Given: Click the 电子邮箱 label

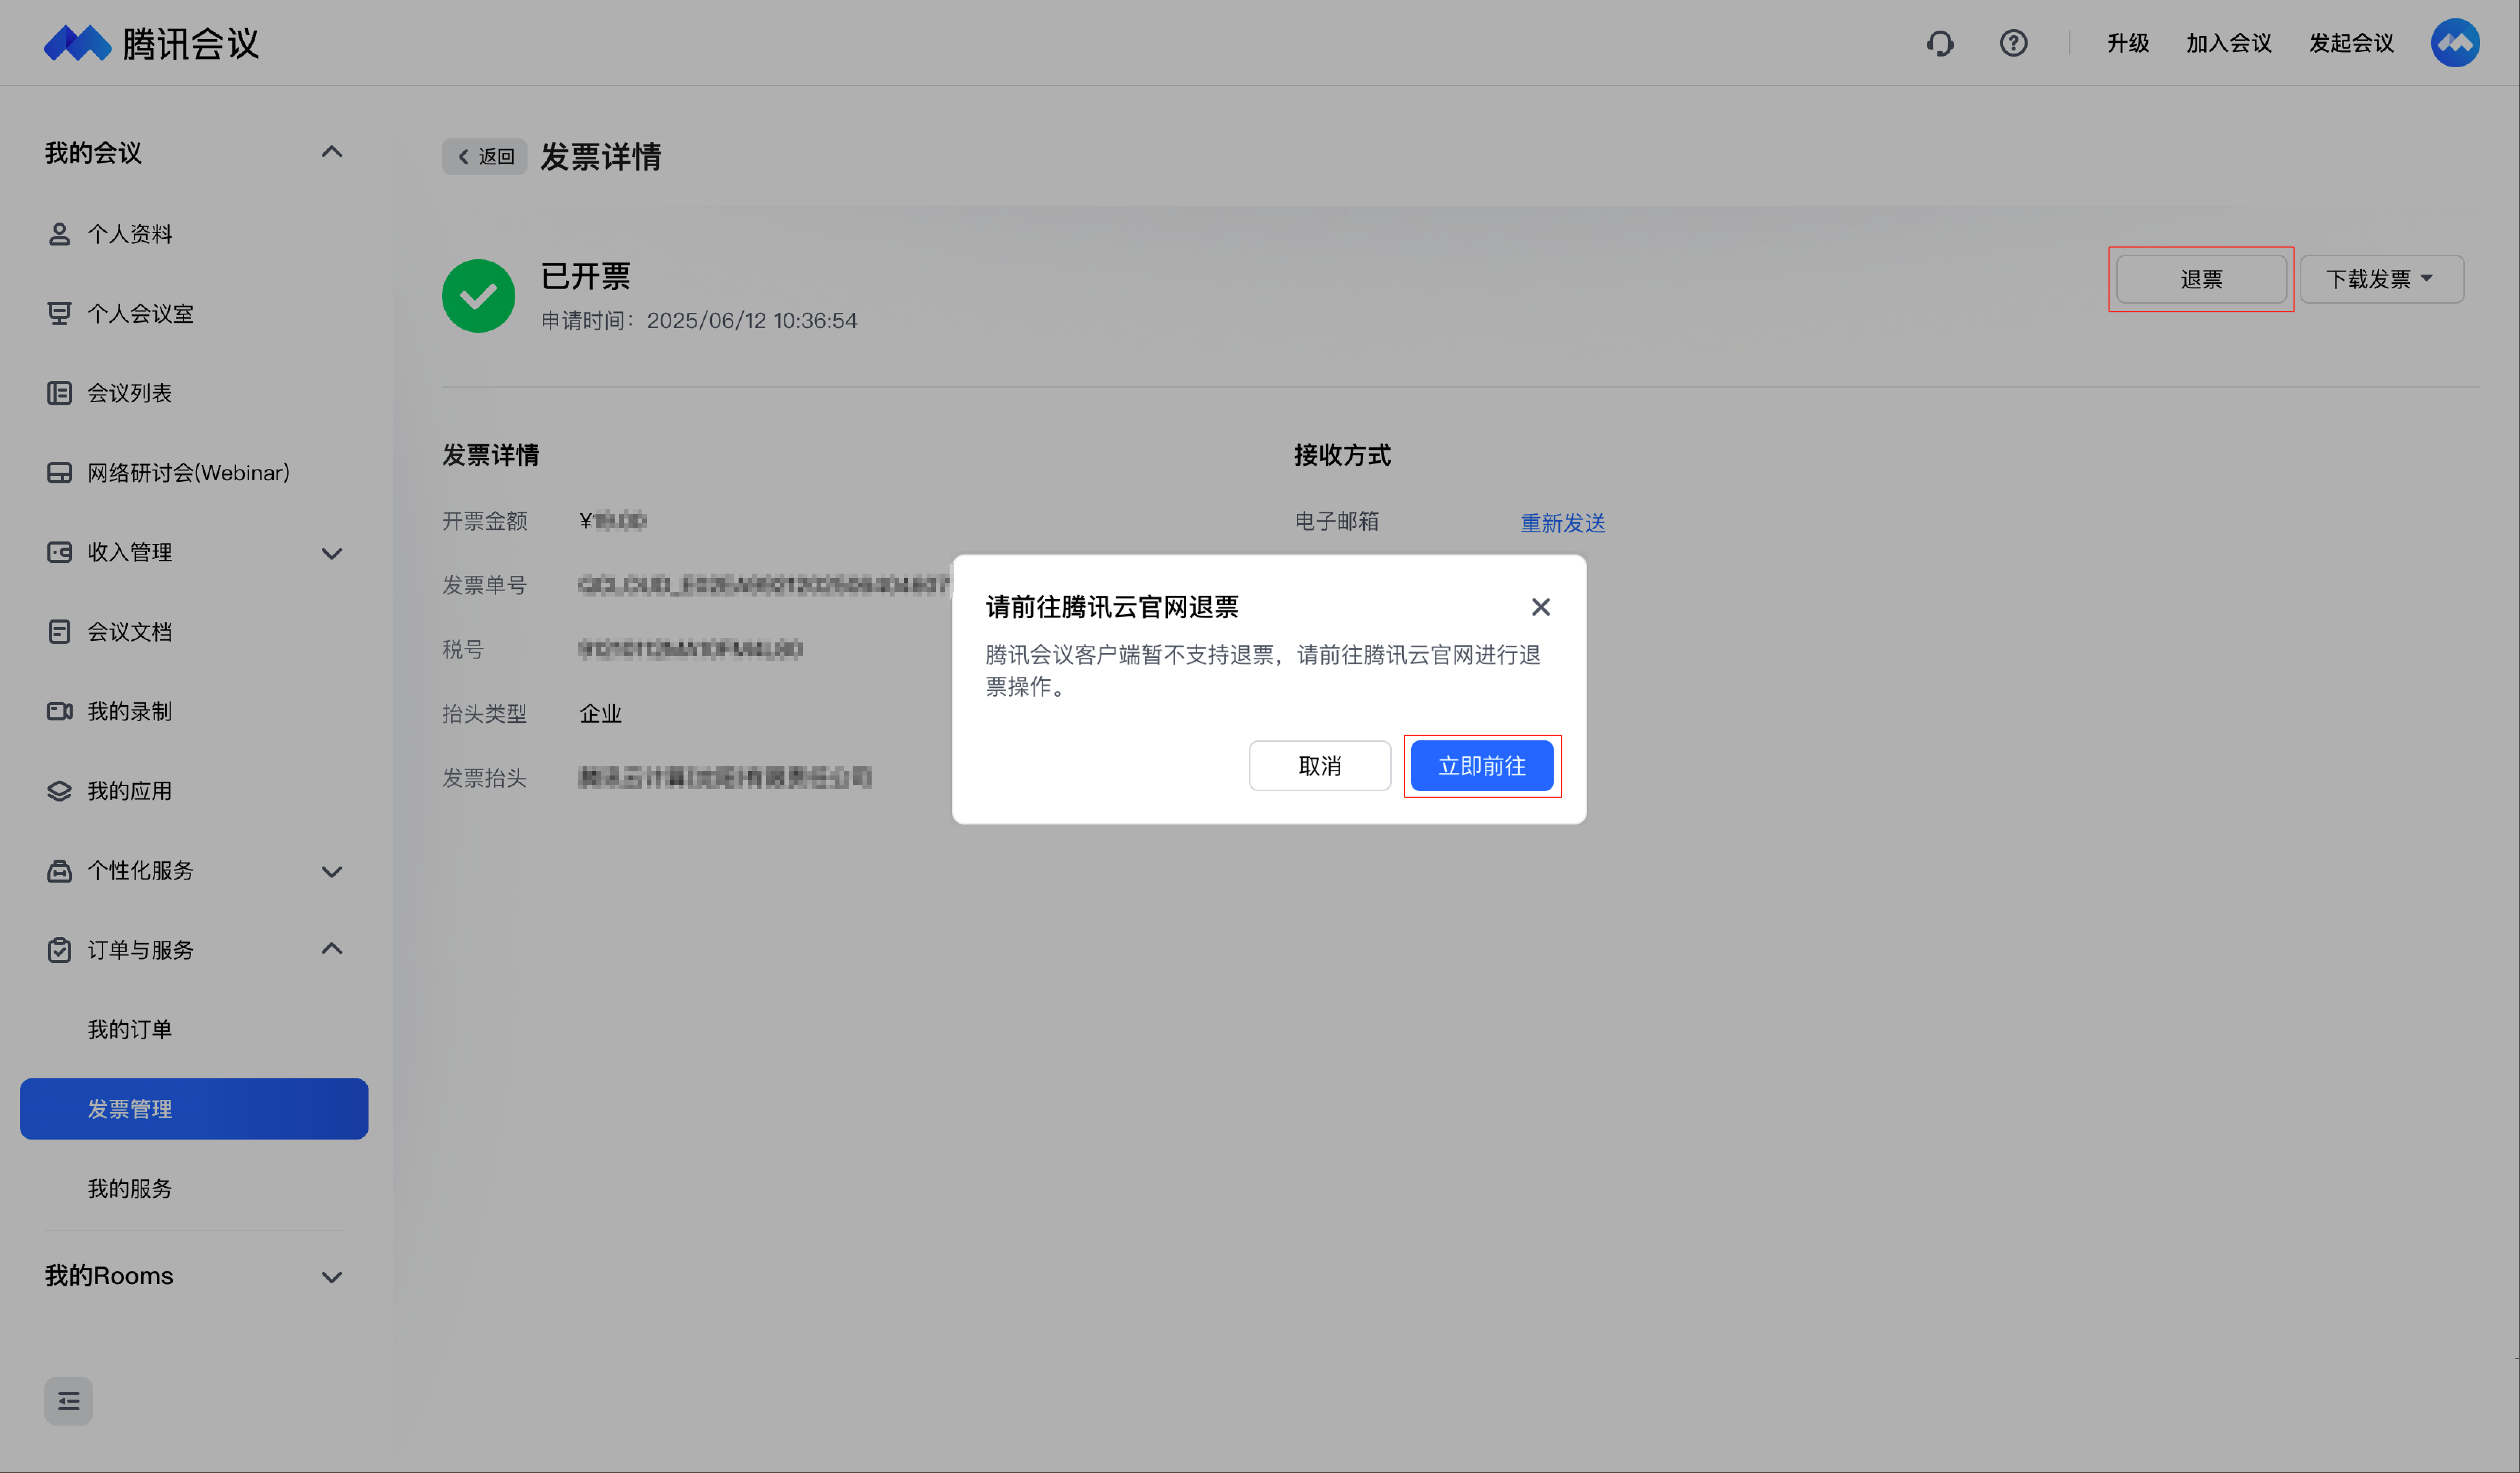Looking at the screenshot, I should pyautogui.click(x=1337, y=521).
